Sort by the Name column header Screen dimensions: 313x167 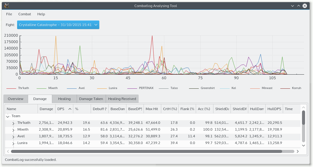pos(21,109)
